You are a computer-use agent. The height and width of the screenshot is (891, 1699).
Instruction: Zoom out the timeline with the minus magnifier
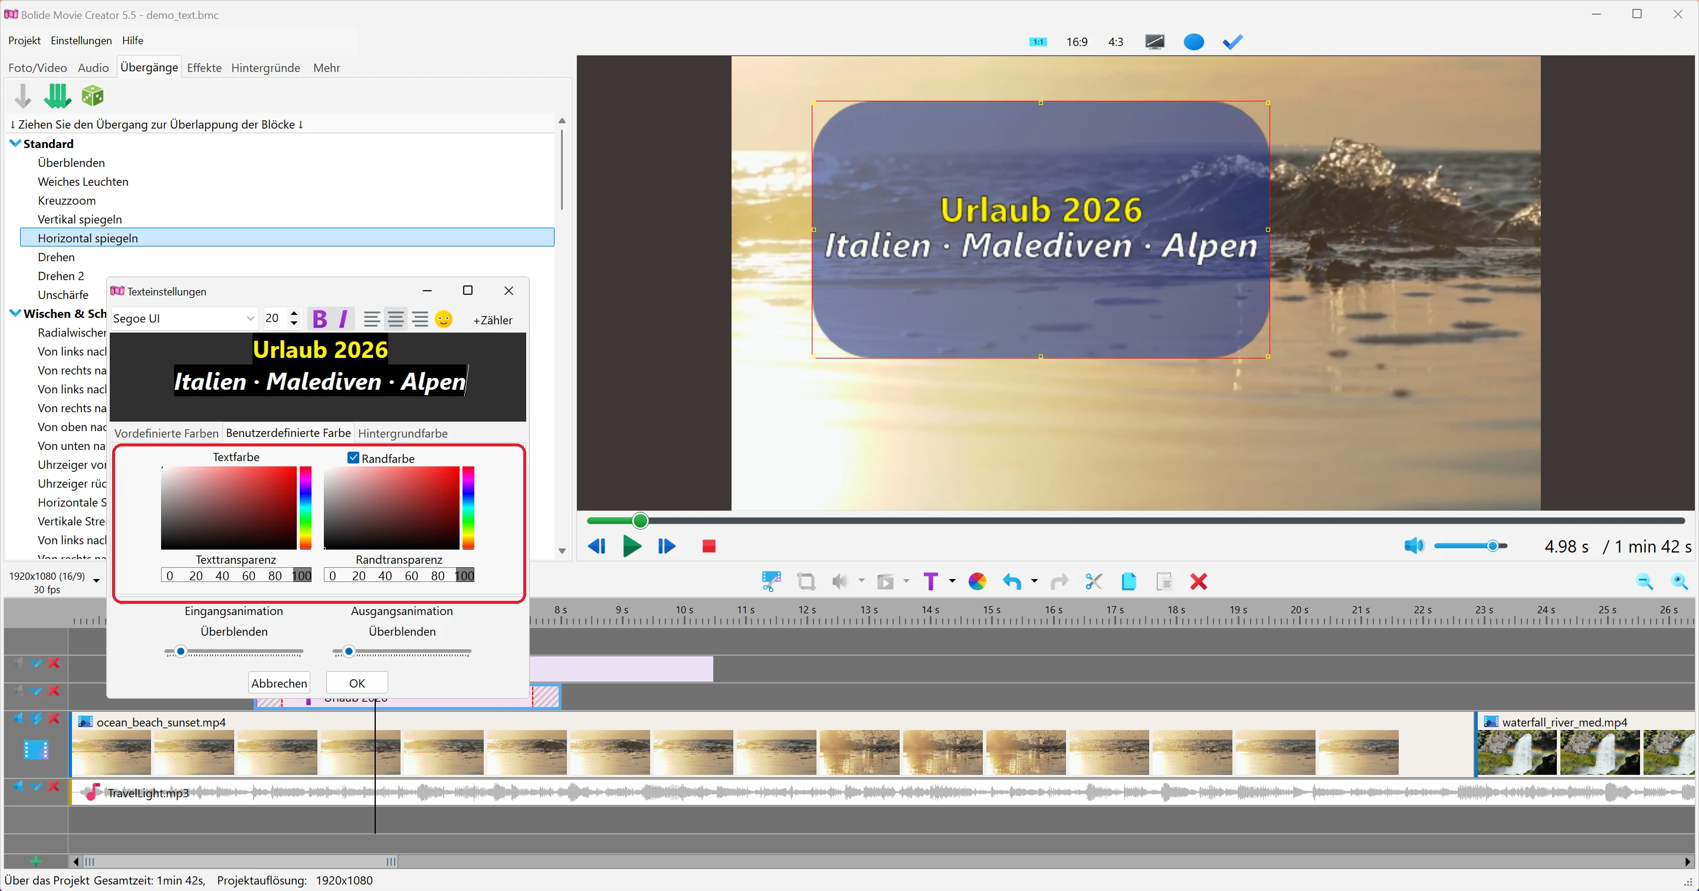click(x=1644, y=581)
